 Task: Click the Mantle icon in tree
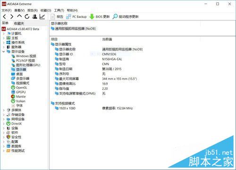(13, 96)
